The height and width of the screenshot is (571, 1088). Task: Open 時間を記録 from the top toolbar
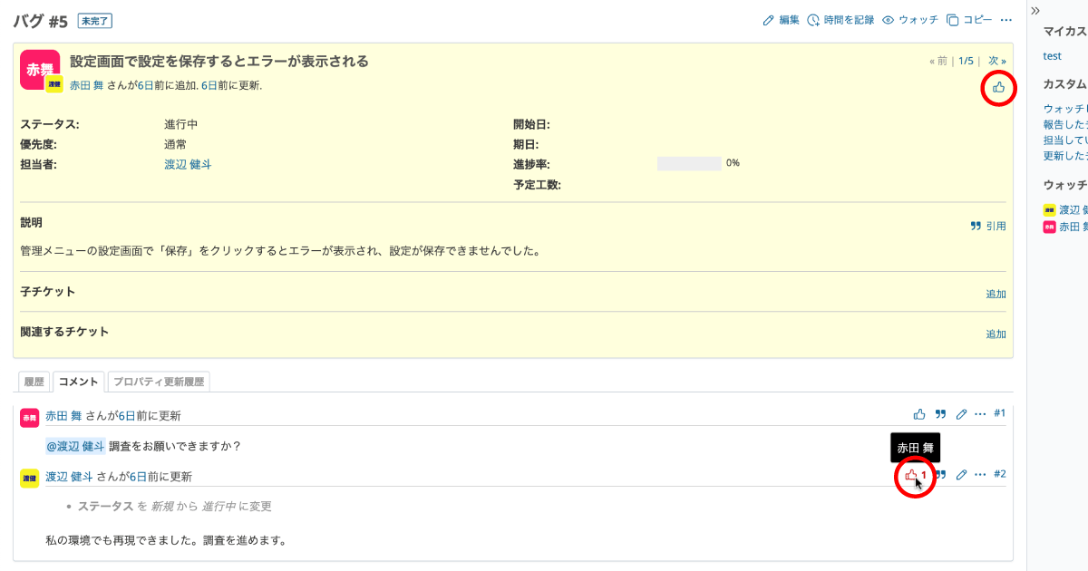814,20
